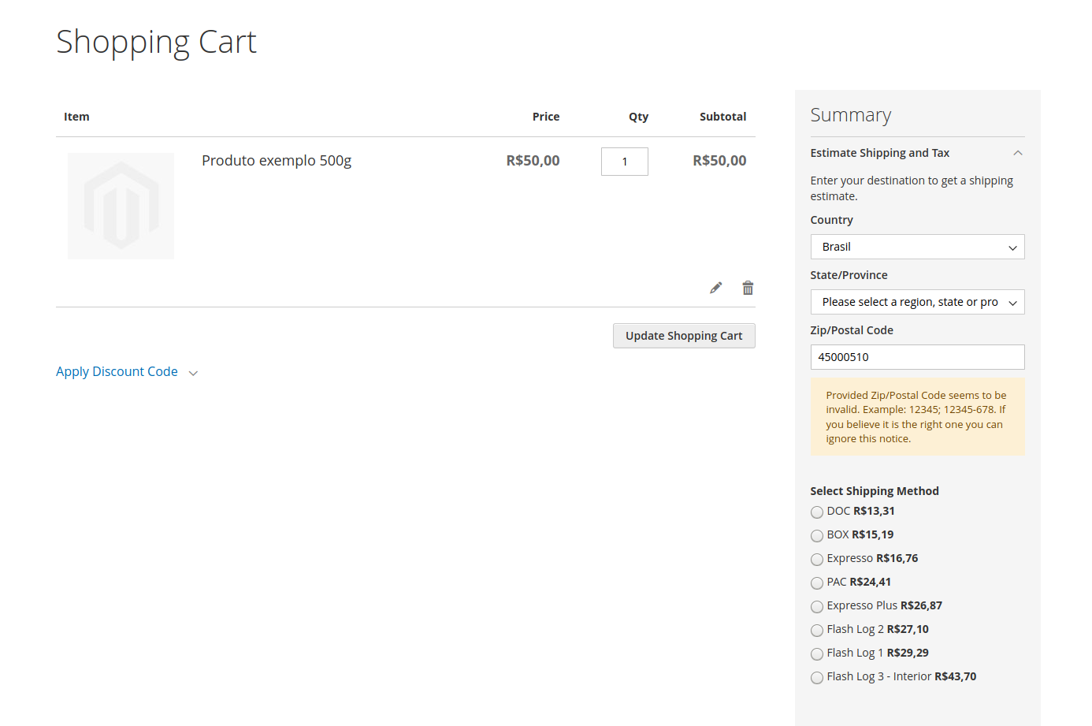Open the Country dropdown showing Brasil
1092x726 pixels.
[x=917, y=247]
